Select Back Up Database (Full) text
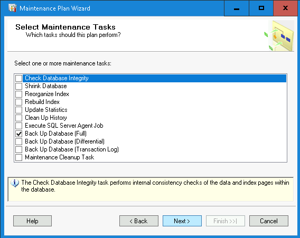Image resolution: width=300 pixels, height=238 pixels. tap(55, 134)
